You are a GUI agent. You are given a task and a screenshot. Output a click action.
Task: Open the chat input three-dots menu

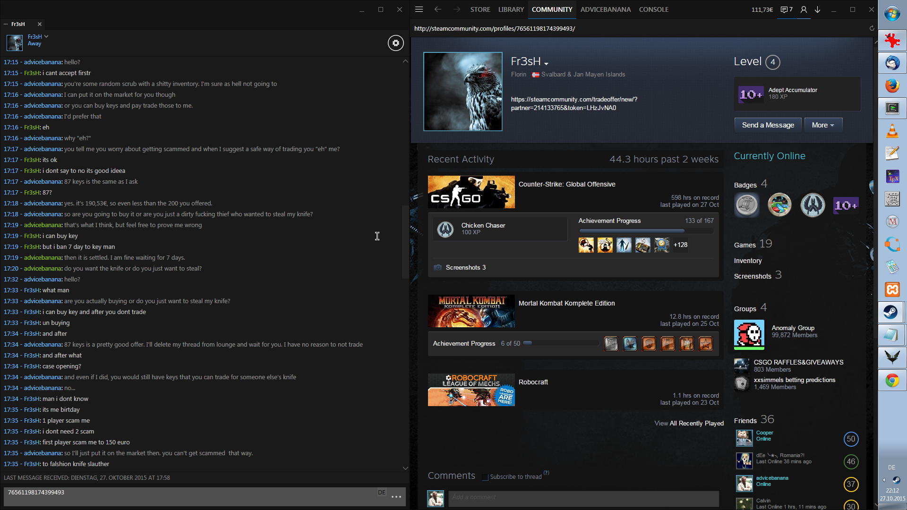[396, 497]
